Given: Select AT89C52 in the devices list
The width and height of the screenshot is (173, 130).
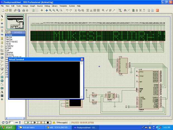Looking at the screenshot, I should pyautogui.click(x=10, y=46).
